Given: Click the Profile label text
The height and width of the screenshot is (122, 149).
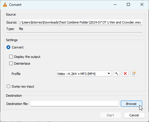Looking at the screenshot, I should (16, 74).
